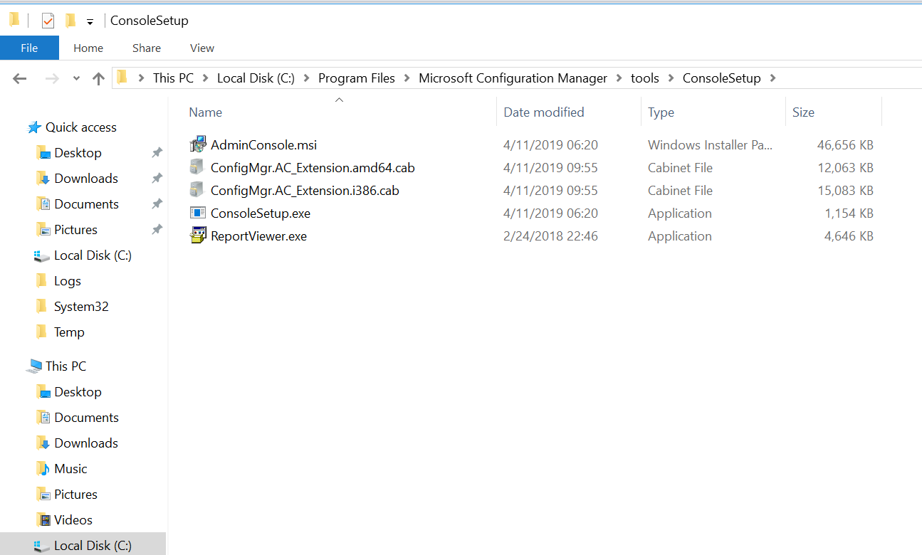The width and height of the screenshot is (922, 555).
Task: Click the folder icon in address bar
Action: [122, 78]
